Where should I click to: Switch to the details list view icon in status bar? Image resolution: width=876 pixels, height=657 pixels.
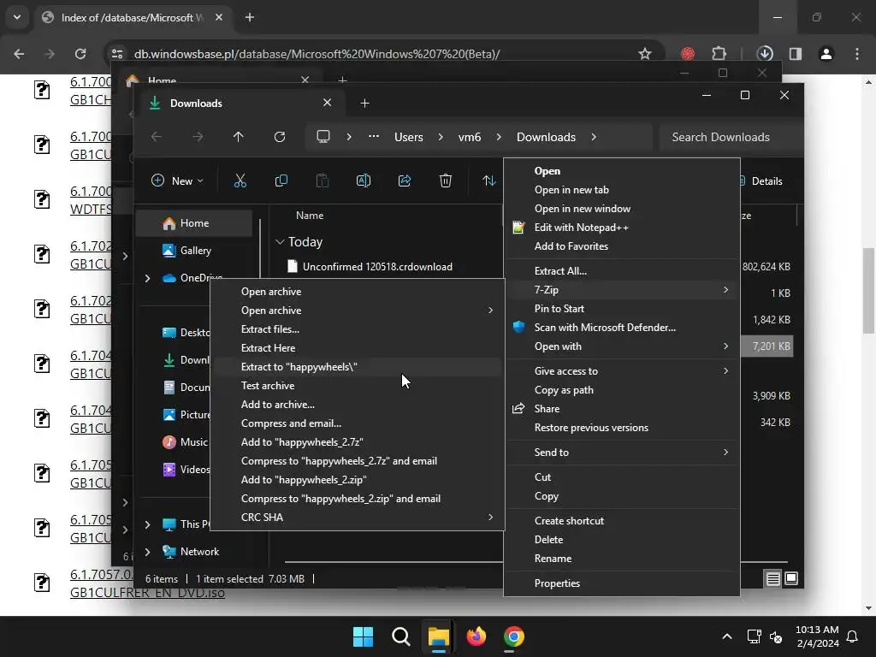click(x=772, y=578)
